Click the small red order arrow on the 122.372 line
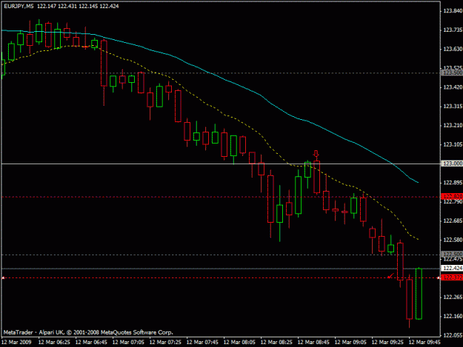 pos(390,276)
